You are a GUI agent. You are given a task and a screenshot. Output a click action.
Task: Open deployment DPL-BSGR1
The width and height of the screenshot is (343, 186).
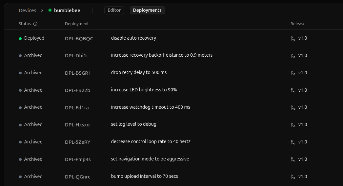tap(78, 73)
